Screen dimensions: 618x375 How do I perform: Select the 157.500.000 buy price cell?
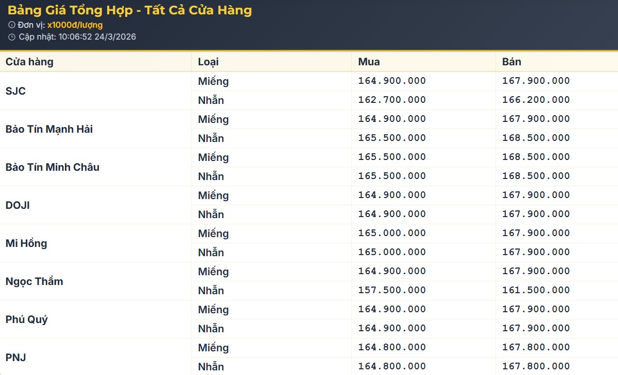(392, 290)
